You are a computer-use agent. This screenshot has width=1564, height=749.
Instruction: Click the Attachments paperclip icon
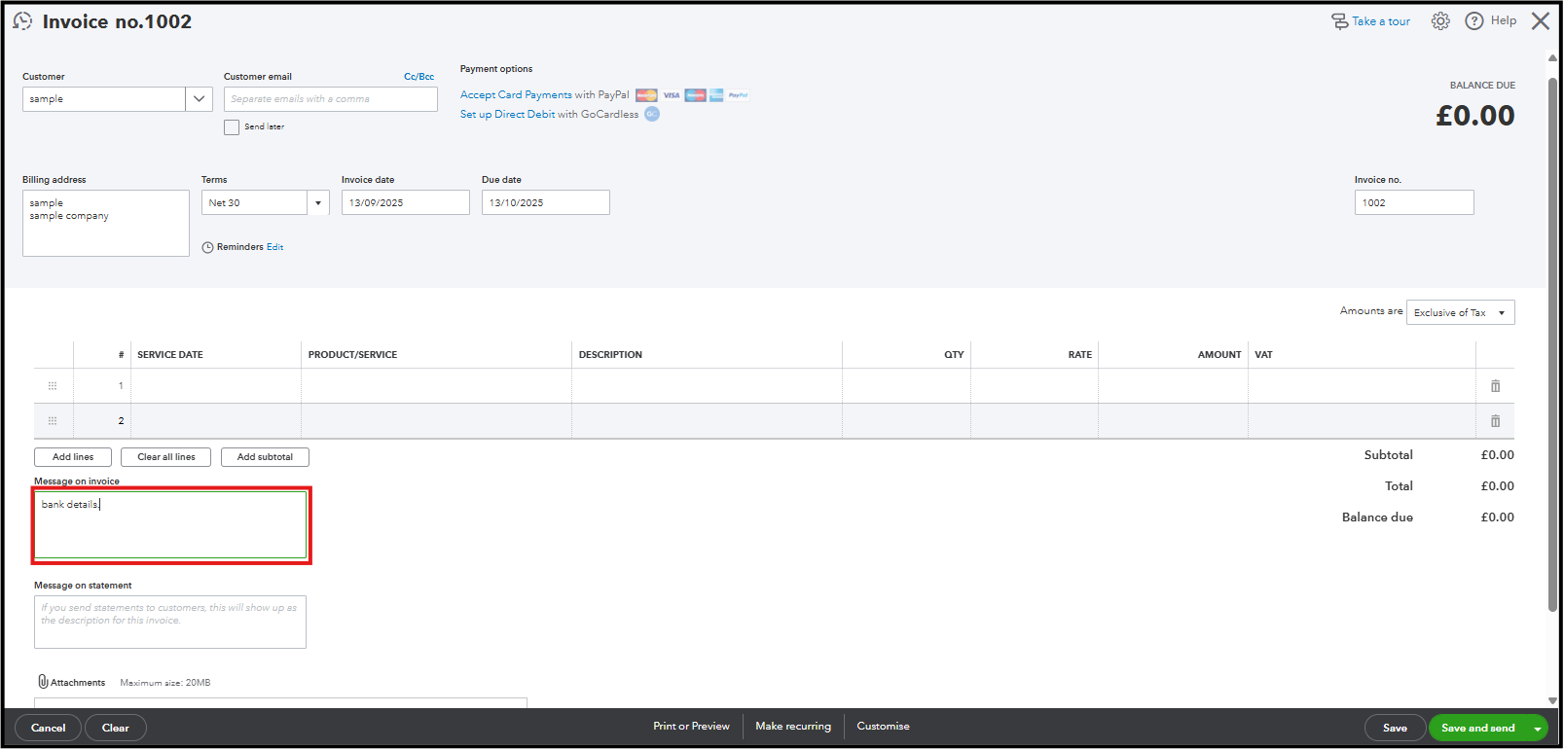pyautogui.click(x=43, y=682)
